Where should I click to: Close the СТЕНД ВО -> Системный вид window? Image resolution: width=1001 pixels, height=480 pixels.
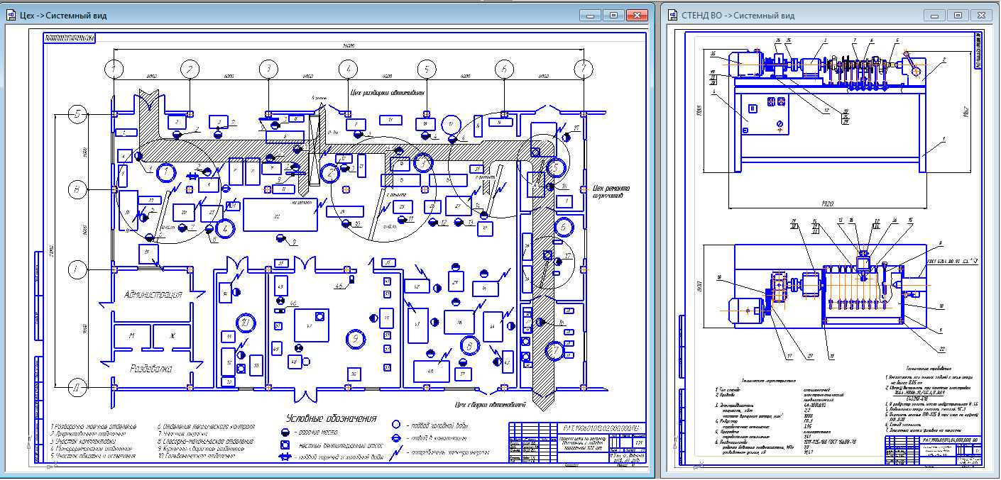coord(980,15)
